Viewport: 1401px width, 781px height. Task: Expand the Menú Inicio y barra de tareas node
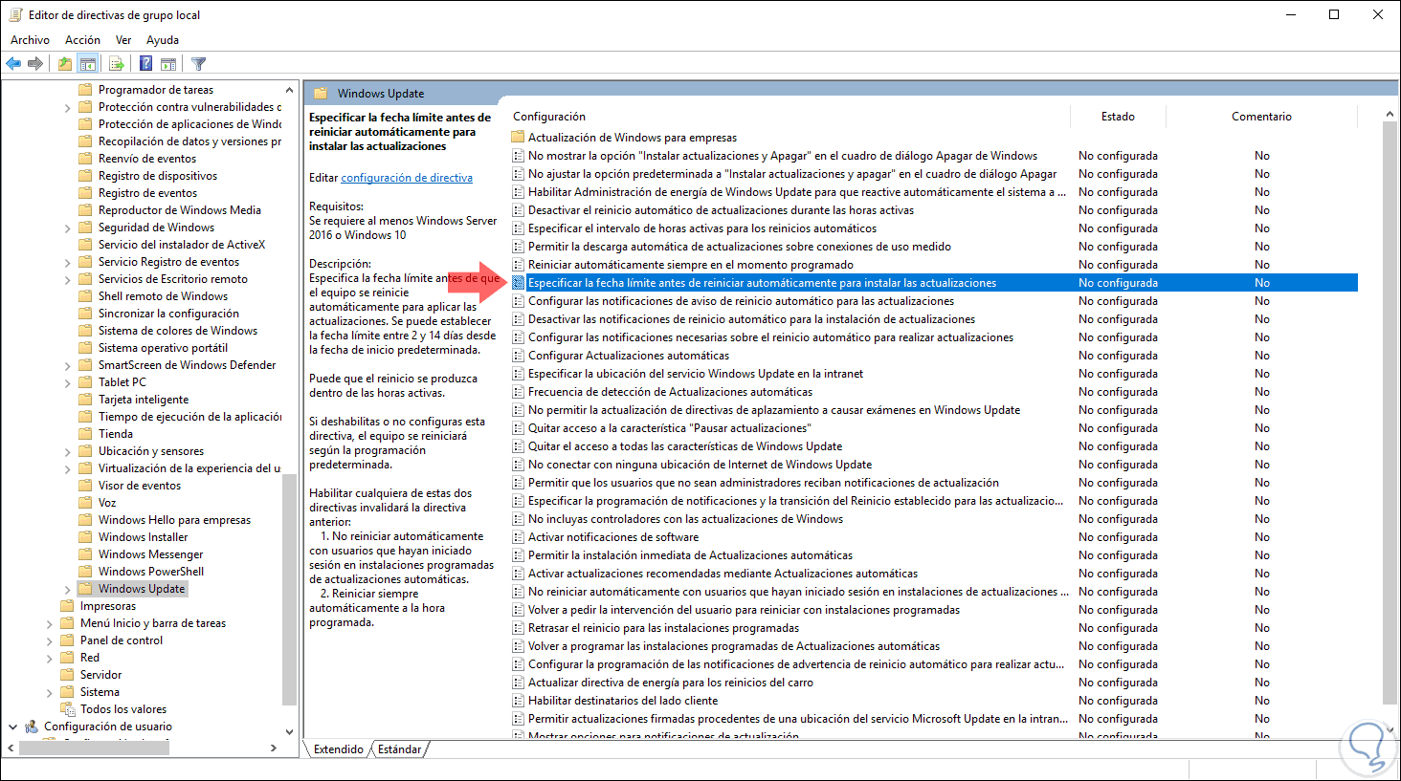click(x=49, y=624)
